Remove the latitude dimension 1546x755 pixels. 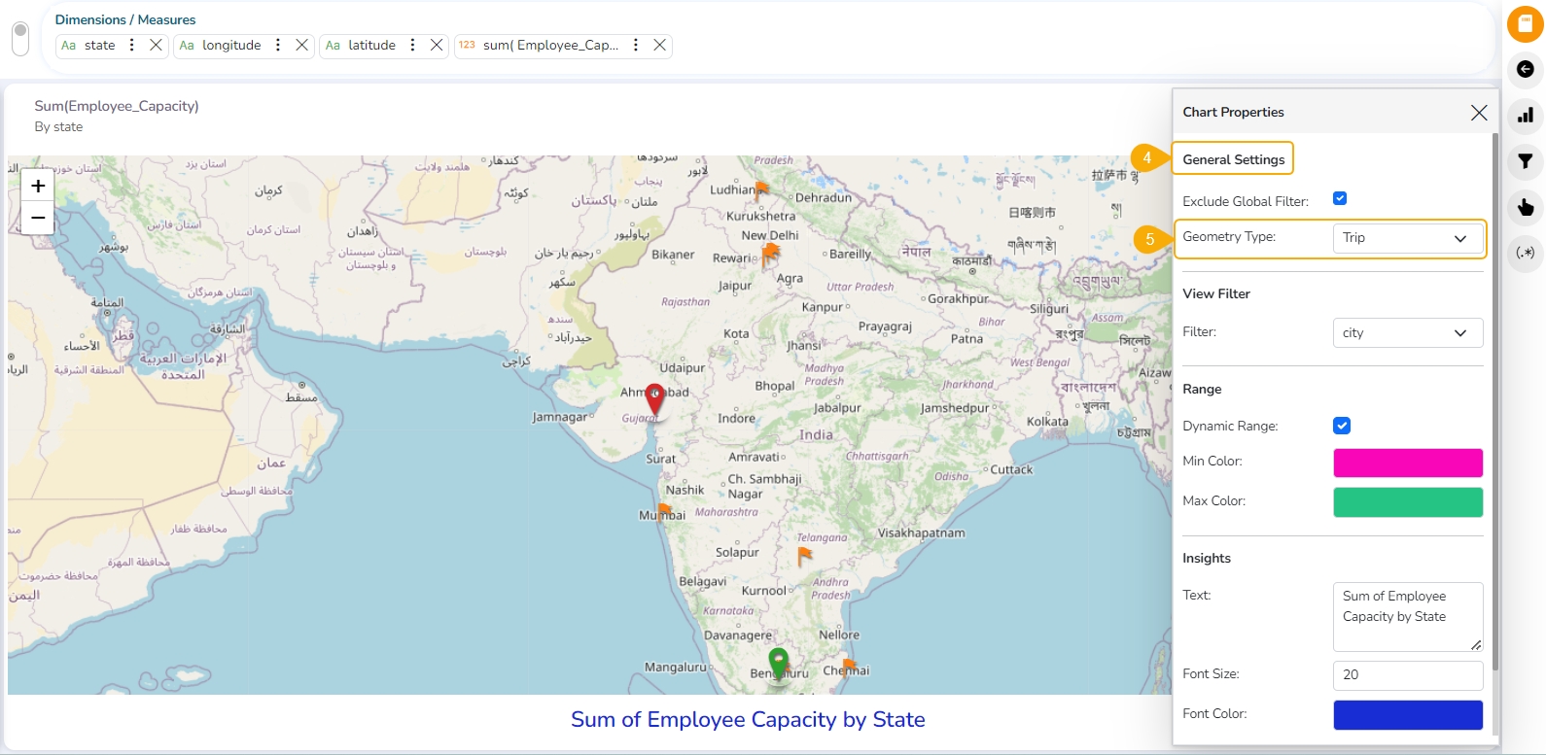pos(437,46)
